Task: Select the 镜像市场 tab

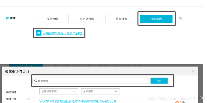Action: pos(156,19)
